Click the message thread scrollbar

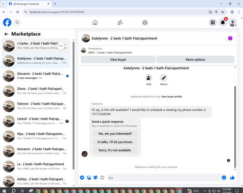[235, 127]
